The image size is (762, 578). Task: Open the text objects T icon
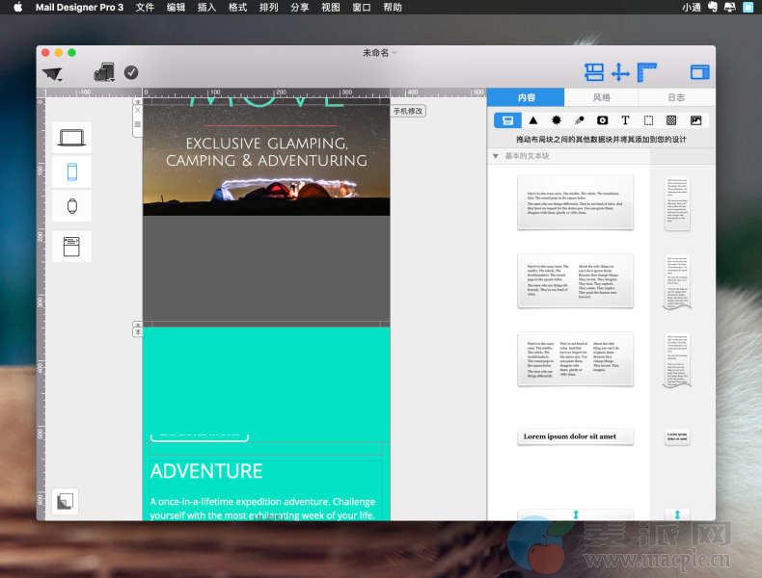625,120
